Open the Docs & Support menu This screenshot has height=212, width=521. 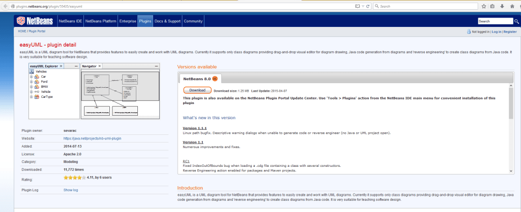(x=167, y=21)
